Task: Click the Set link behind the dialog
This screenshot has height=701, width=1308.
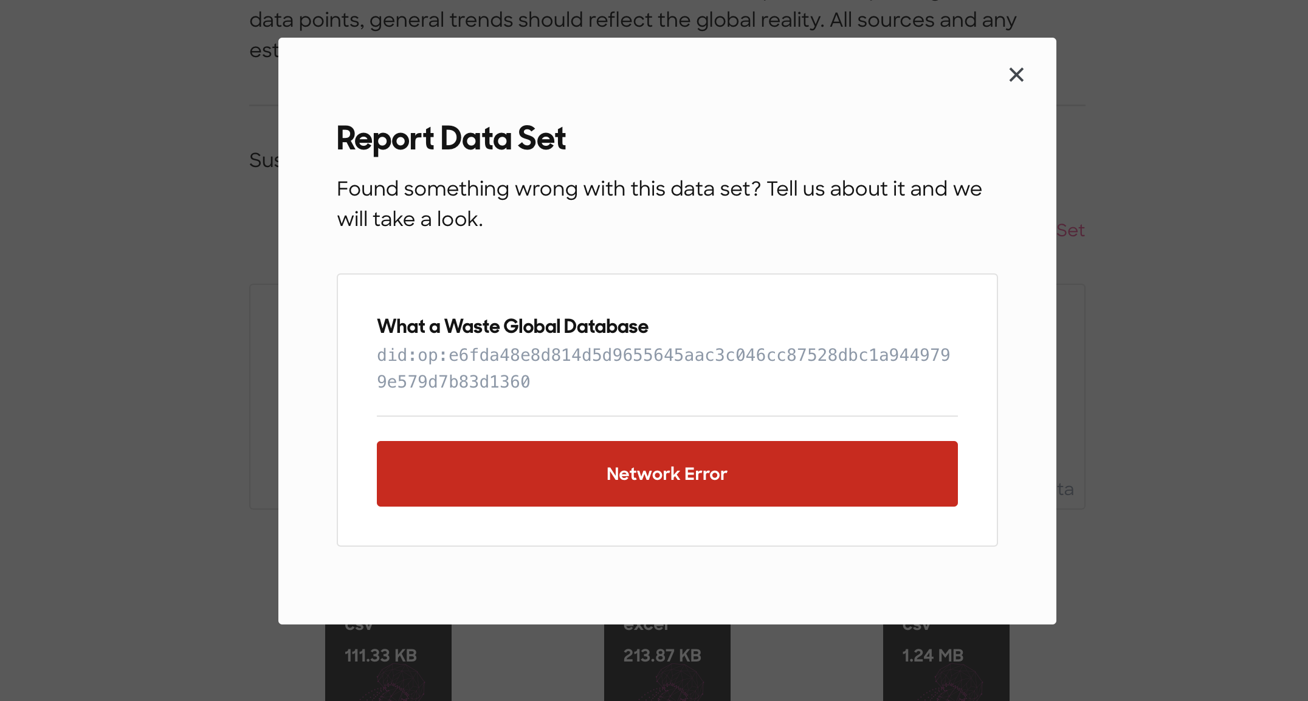Action: (x=1070, y=231)
